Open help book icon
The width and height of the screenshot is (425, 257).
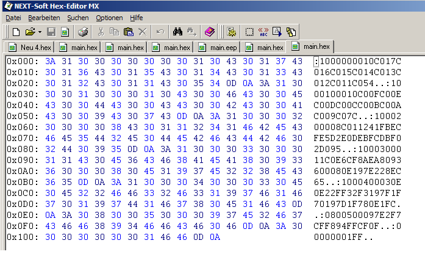point(210,32)
